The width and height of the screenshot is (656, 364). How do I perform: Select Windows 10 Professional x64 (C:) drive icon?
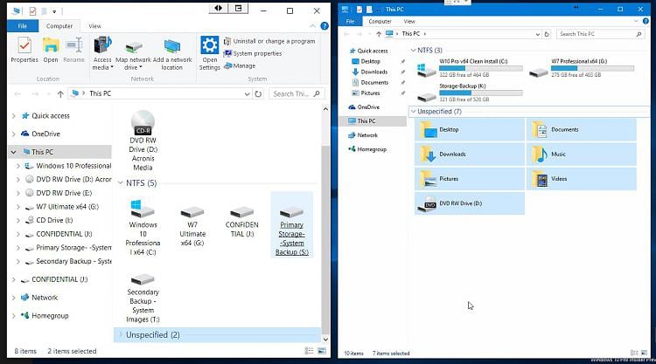pyautogui.click(x=143, y=228)
